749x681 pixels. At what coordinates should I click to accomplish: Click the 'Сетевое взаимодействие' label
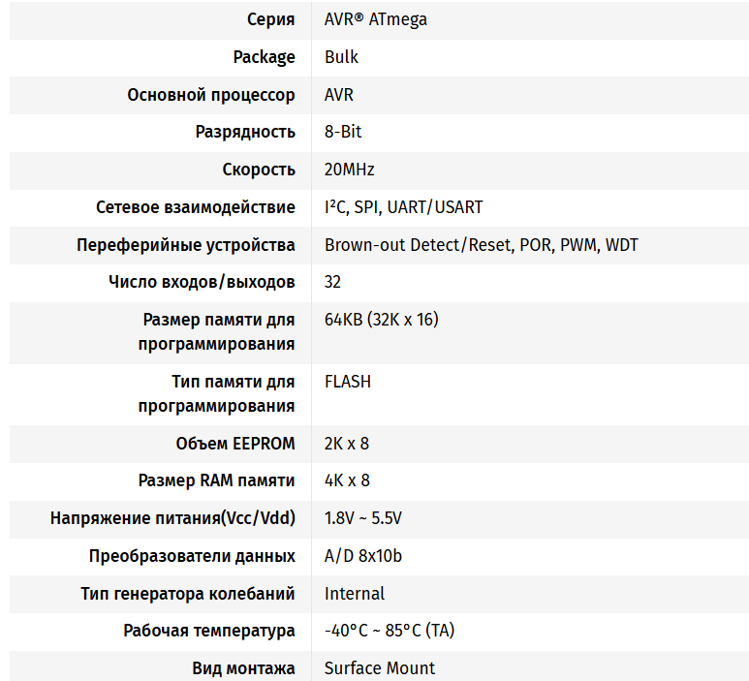pyautogui.click(x=196, y=207)
